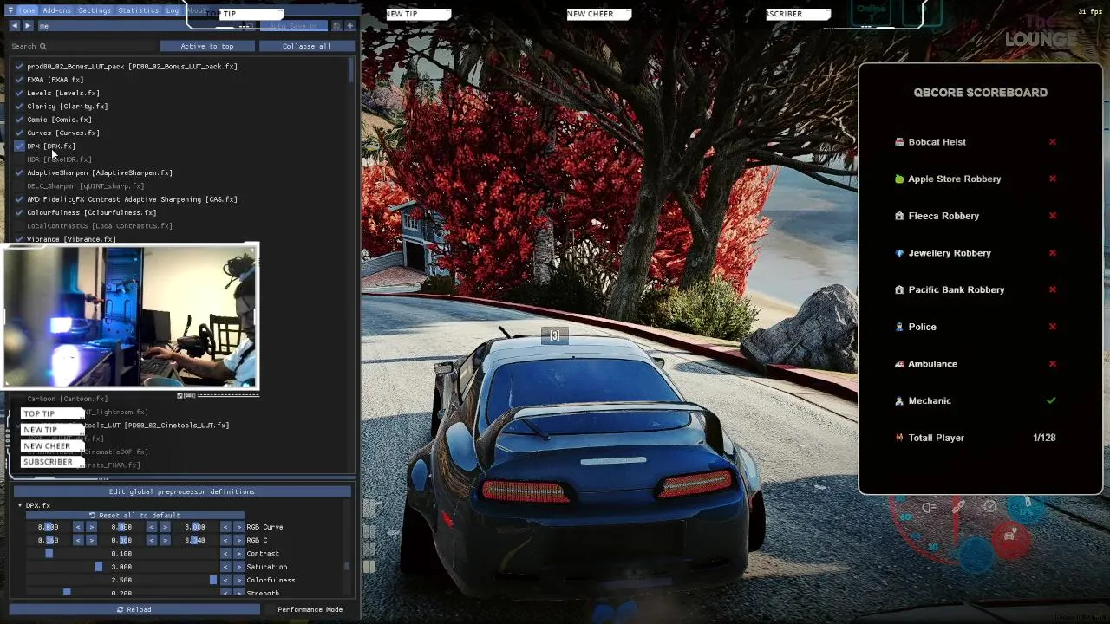Screen dimensions: 1110x624
Task: Open the ReShade overlay menu arrow beside Home
Action: point(11,10)
